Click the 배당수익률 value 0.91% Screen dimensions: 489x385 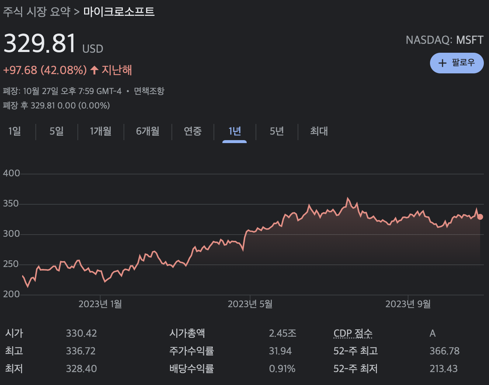point(282,369)
